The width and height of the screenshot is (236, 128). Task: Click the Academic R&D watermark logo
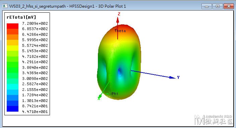(x=214, y=120)
